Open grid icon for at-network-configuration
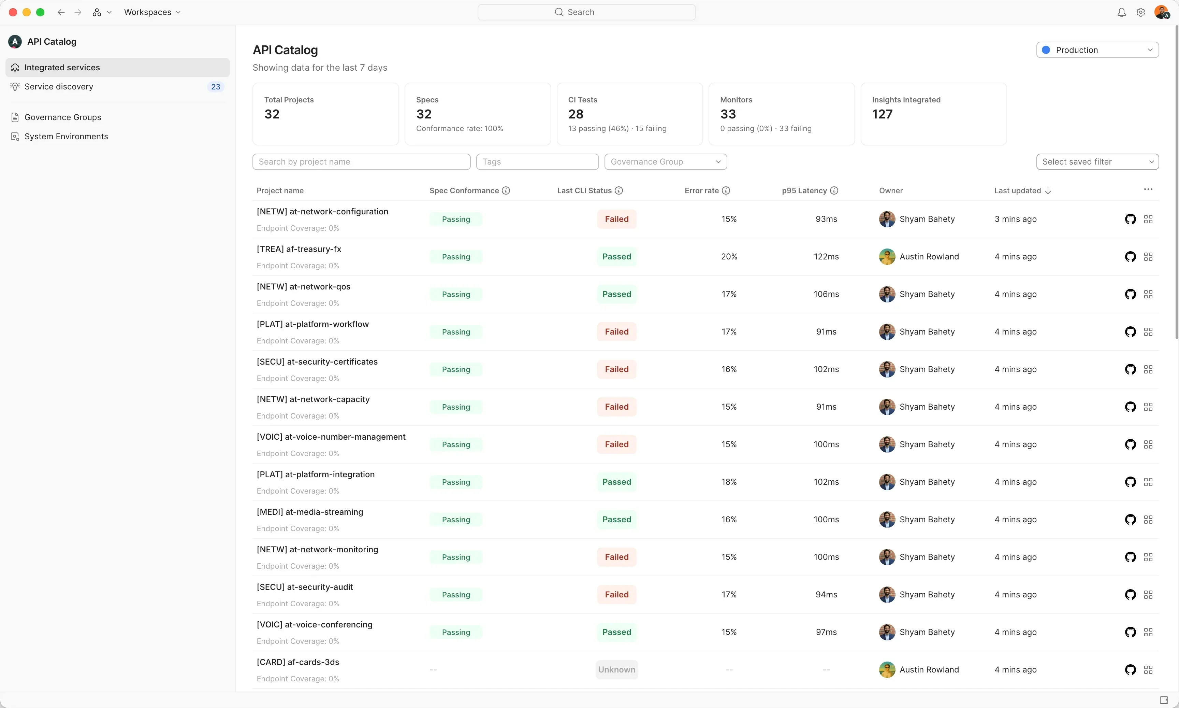This screenshot has width=1179, height=708. (1148, 219)
